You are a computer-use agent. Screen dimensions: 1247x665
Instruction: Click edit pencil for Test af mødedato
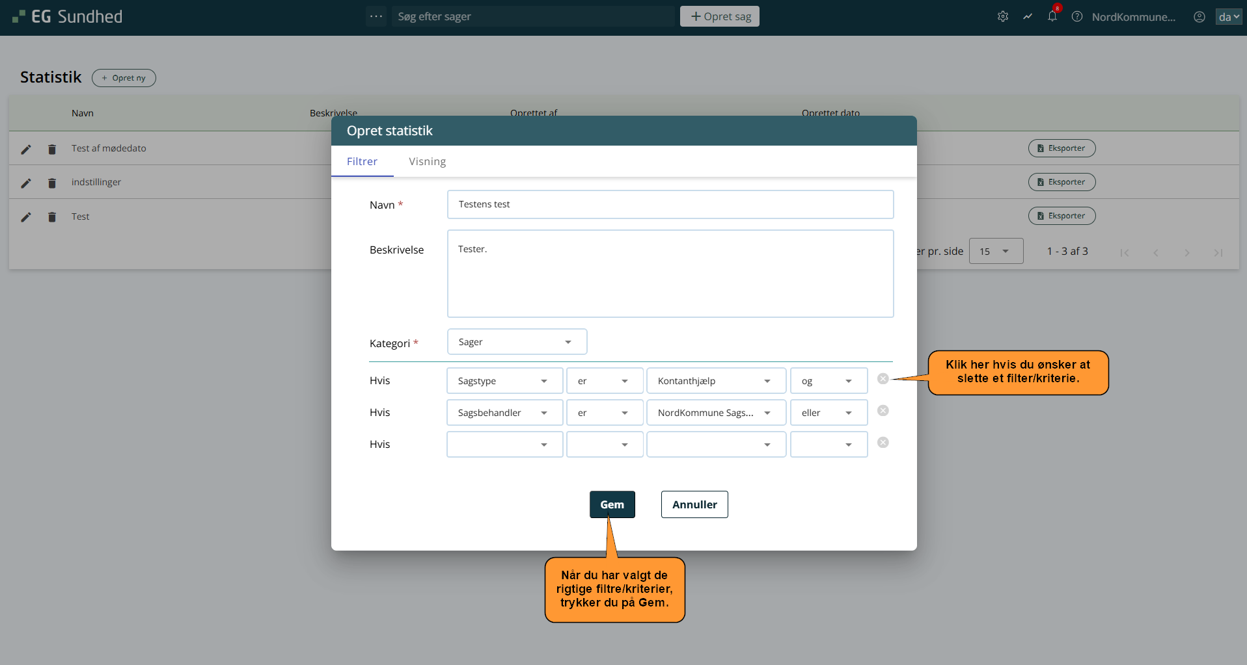26,150
